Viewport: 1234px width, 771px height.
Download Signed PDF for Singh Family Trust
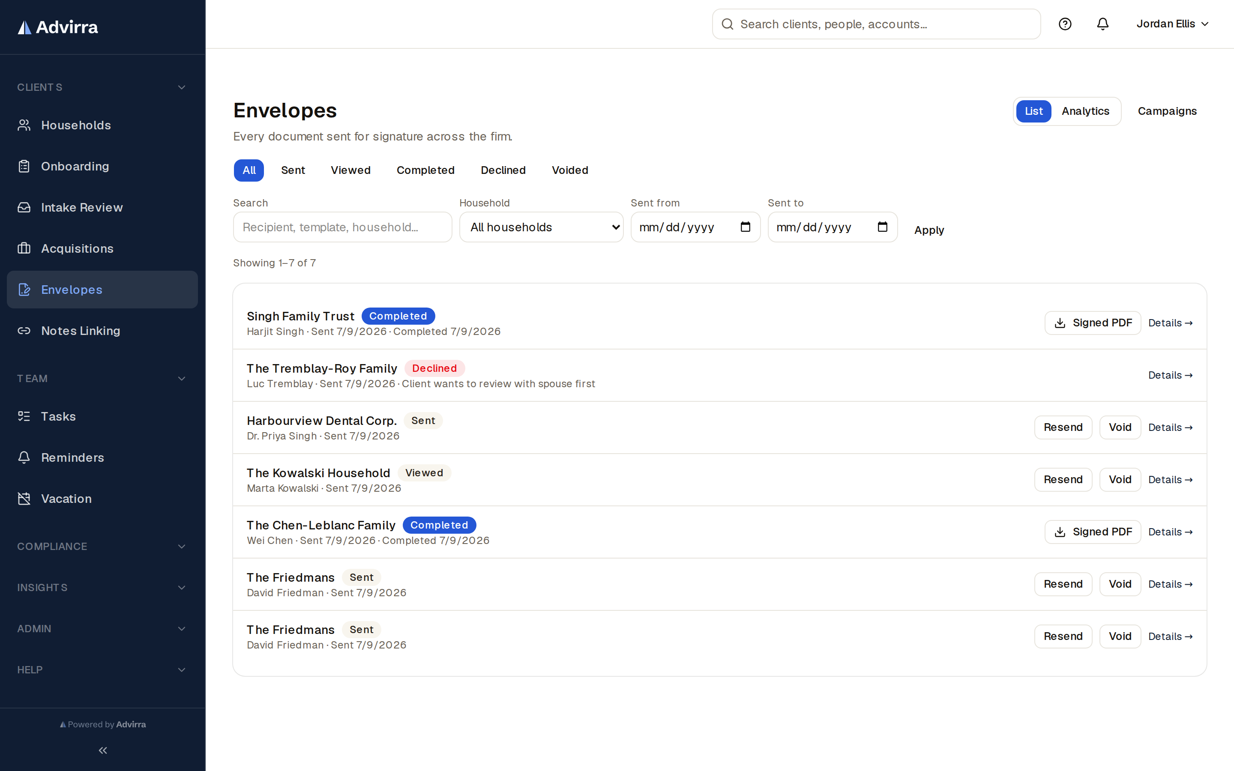(1092, 323)
